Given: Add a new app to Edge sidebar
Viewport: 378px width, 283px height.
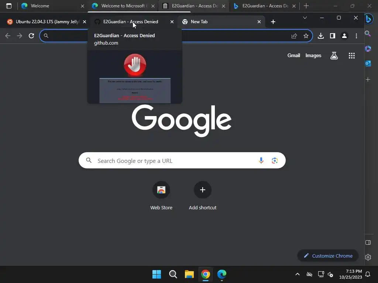Looking at the screenshot, I should coord(368,80).
